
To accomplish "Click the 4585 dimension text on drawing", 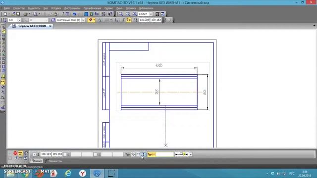I will point(159,65).
